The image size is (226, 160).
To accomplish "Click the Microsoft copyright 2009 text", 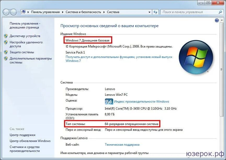I will coord(119,47).
